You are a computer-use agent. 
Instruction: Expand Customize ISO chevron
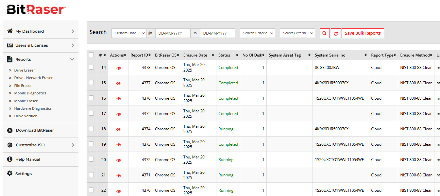73,145
